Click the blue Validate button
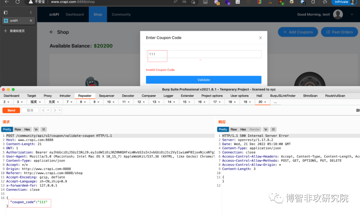 (204, 80)
